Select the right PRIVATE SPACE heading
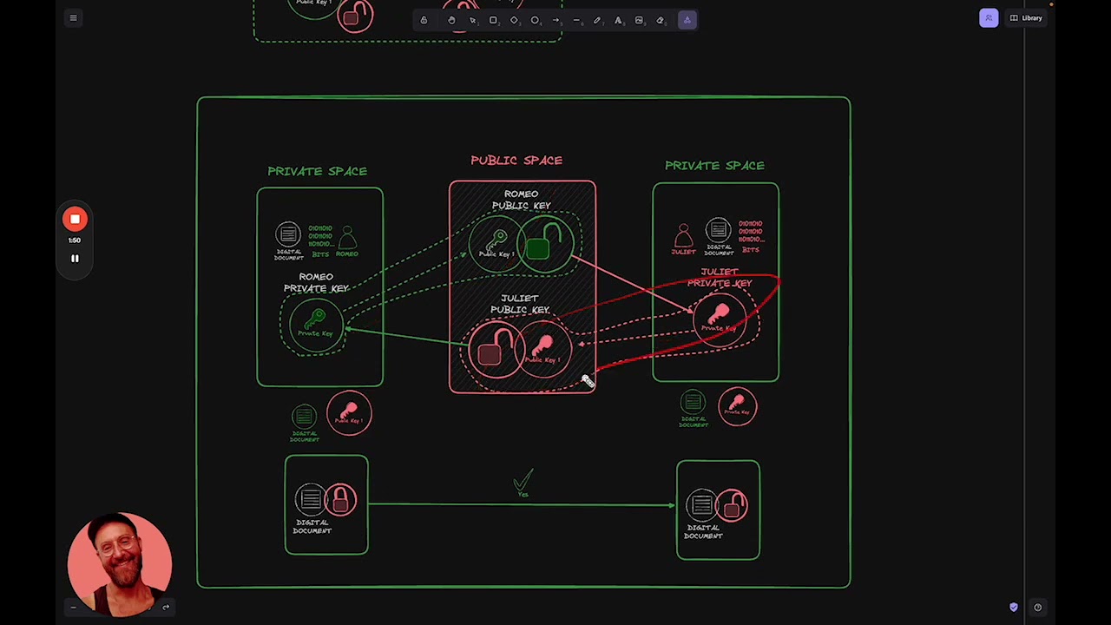The image size is (1111, 625). [x=715, y=166]
